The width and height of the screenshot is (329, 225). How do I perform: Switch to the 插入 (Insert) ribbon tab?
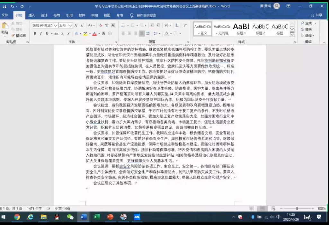point(31,15)
